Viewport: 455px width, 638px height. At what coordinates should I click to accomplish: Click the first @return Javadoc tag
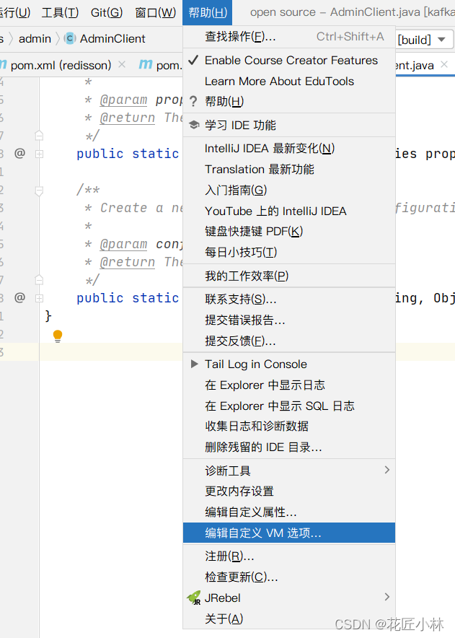coord(128,118)
